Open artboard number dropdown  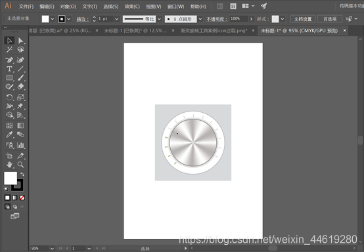pos(89,249)
